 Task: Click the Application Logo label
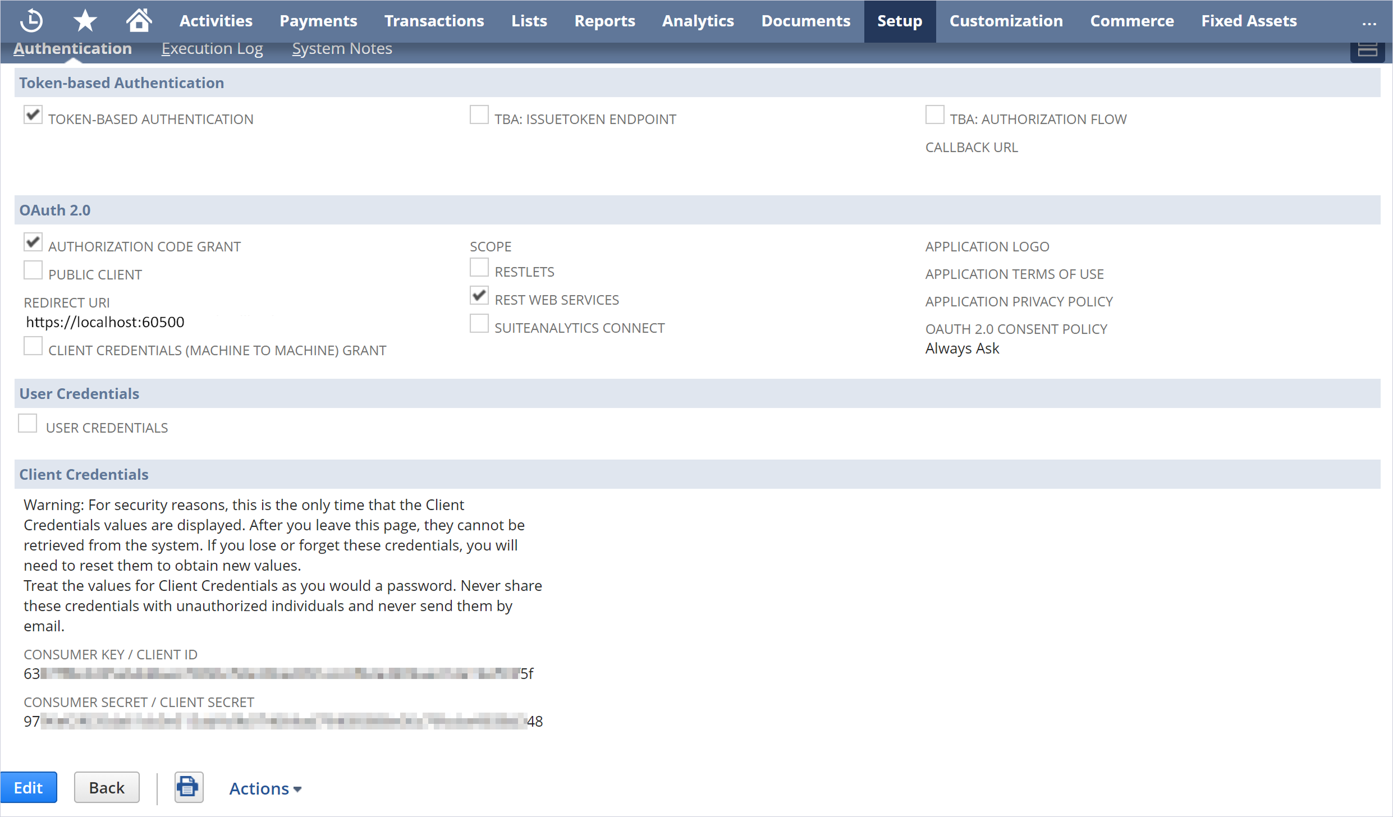coord(987,246)
